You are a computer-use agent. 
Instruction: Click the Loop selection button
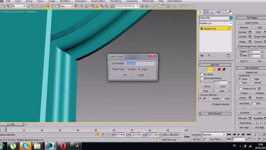tap(222, 91)
